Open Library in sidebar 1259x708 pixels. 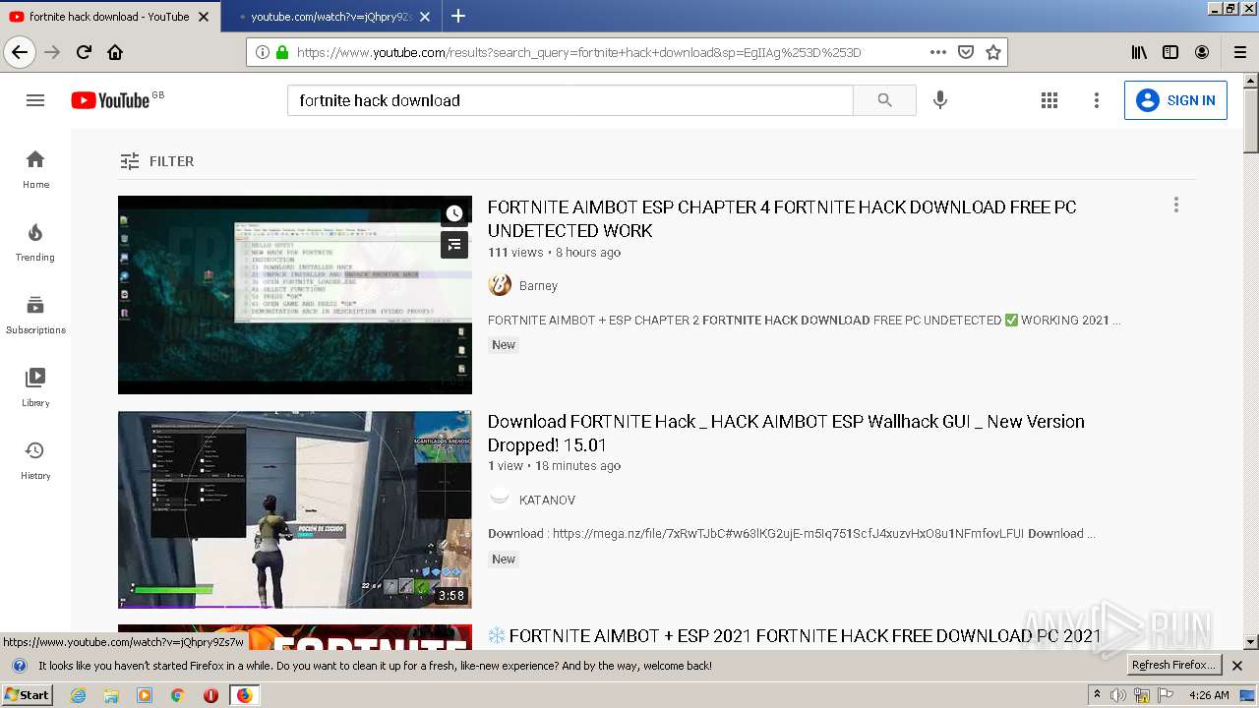pos(35,387)
